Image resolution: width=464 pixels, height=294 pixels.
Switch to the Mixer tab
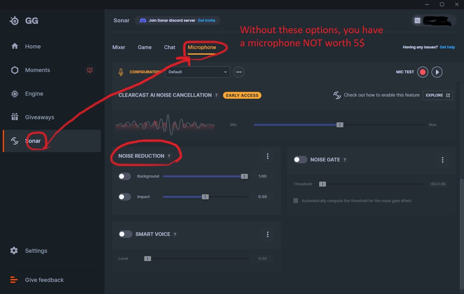(x=119, y=47)
